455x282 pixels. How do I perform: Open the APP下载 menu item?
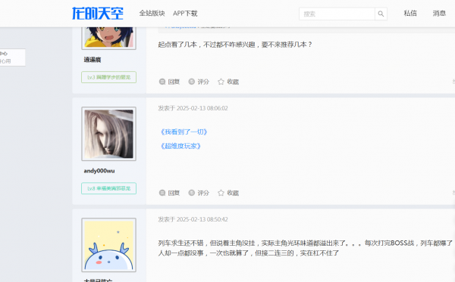pos(185,14)
